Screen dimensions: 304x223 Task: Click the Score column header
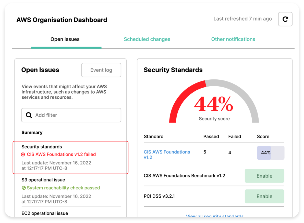pyautogui.click(x=263, y=136)
